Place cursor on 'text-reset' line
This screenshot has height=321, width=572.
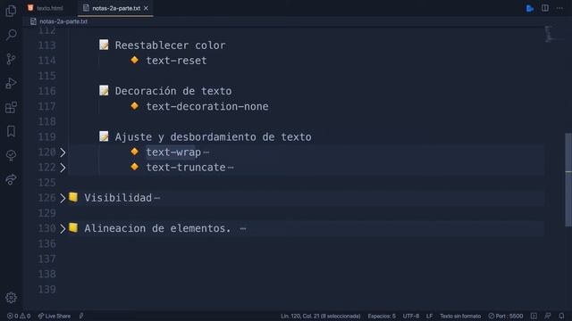click(x=177, y=61)
